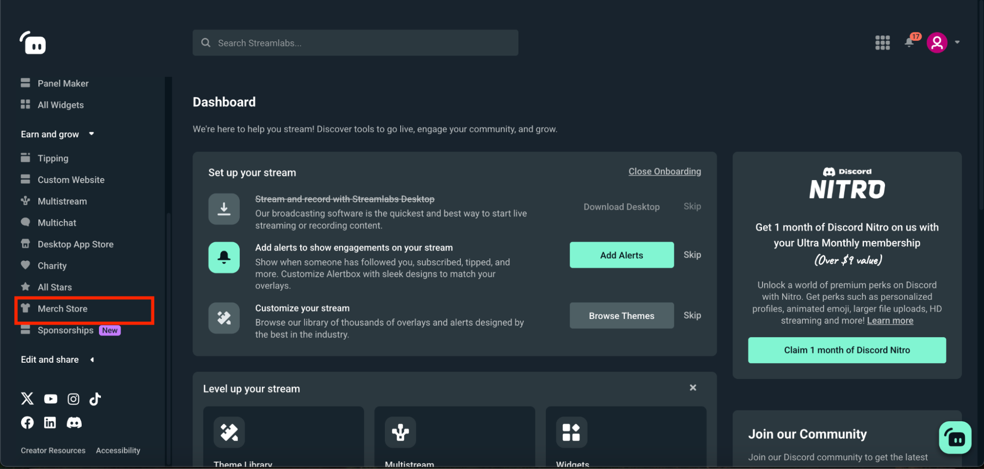Screen dimensions: 984x469
Task: Open the Discord social icon
Action: pos(74,422)
